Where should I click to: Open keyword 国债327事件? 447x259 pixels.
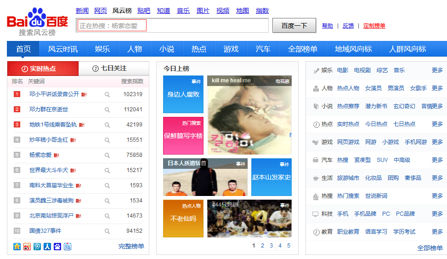coord(45,231)
